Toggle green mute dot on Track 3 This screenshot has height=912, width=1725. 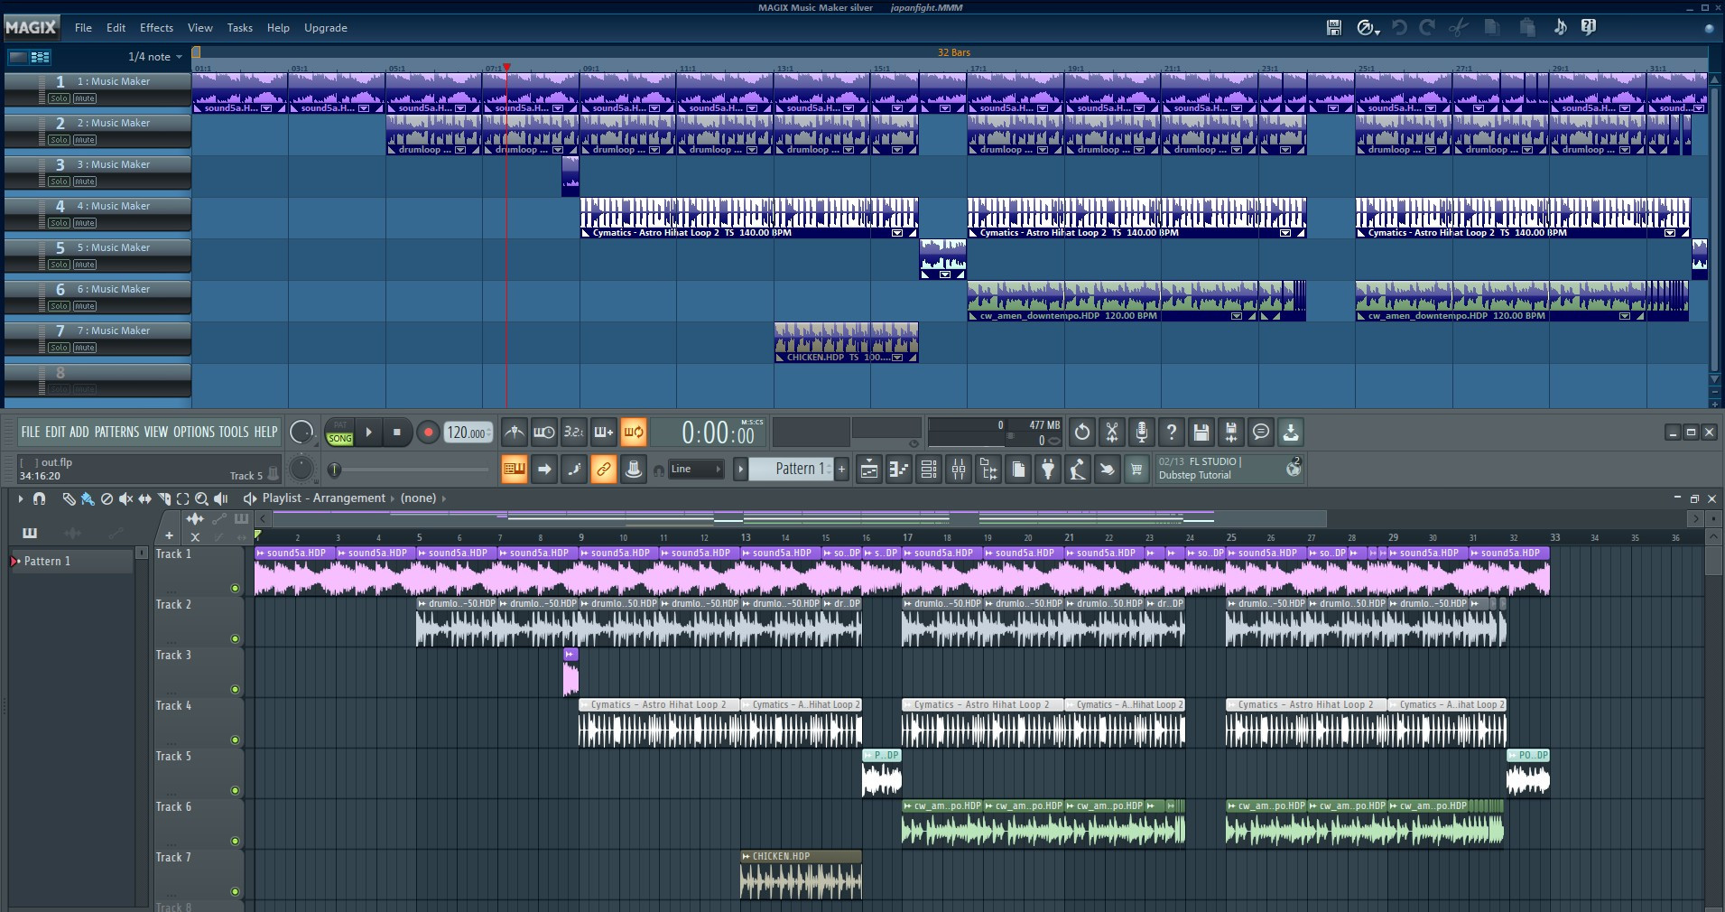[x=236, y=690]
